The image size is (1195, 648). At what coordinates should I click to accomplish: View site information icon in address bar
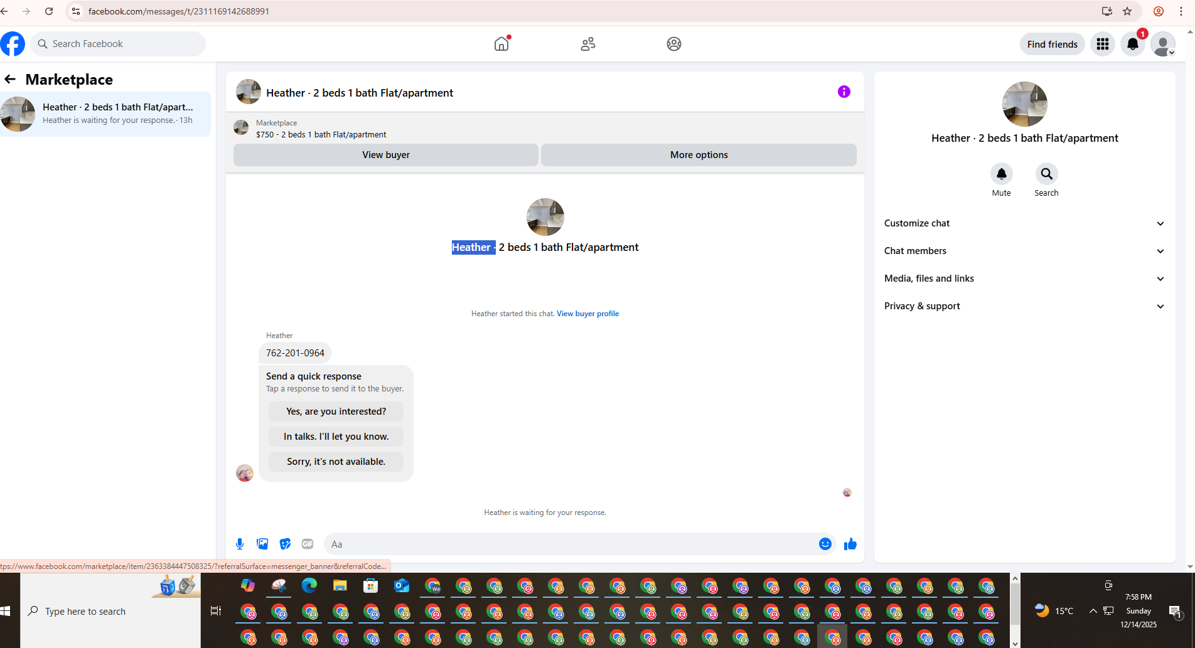pos(76,11)
